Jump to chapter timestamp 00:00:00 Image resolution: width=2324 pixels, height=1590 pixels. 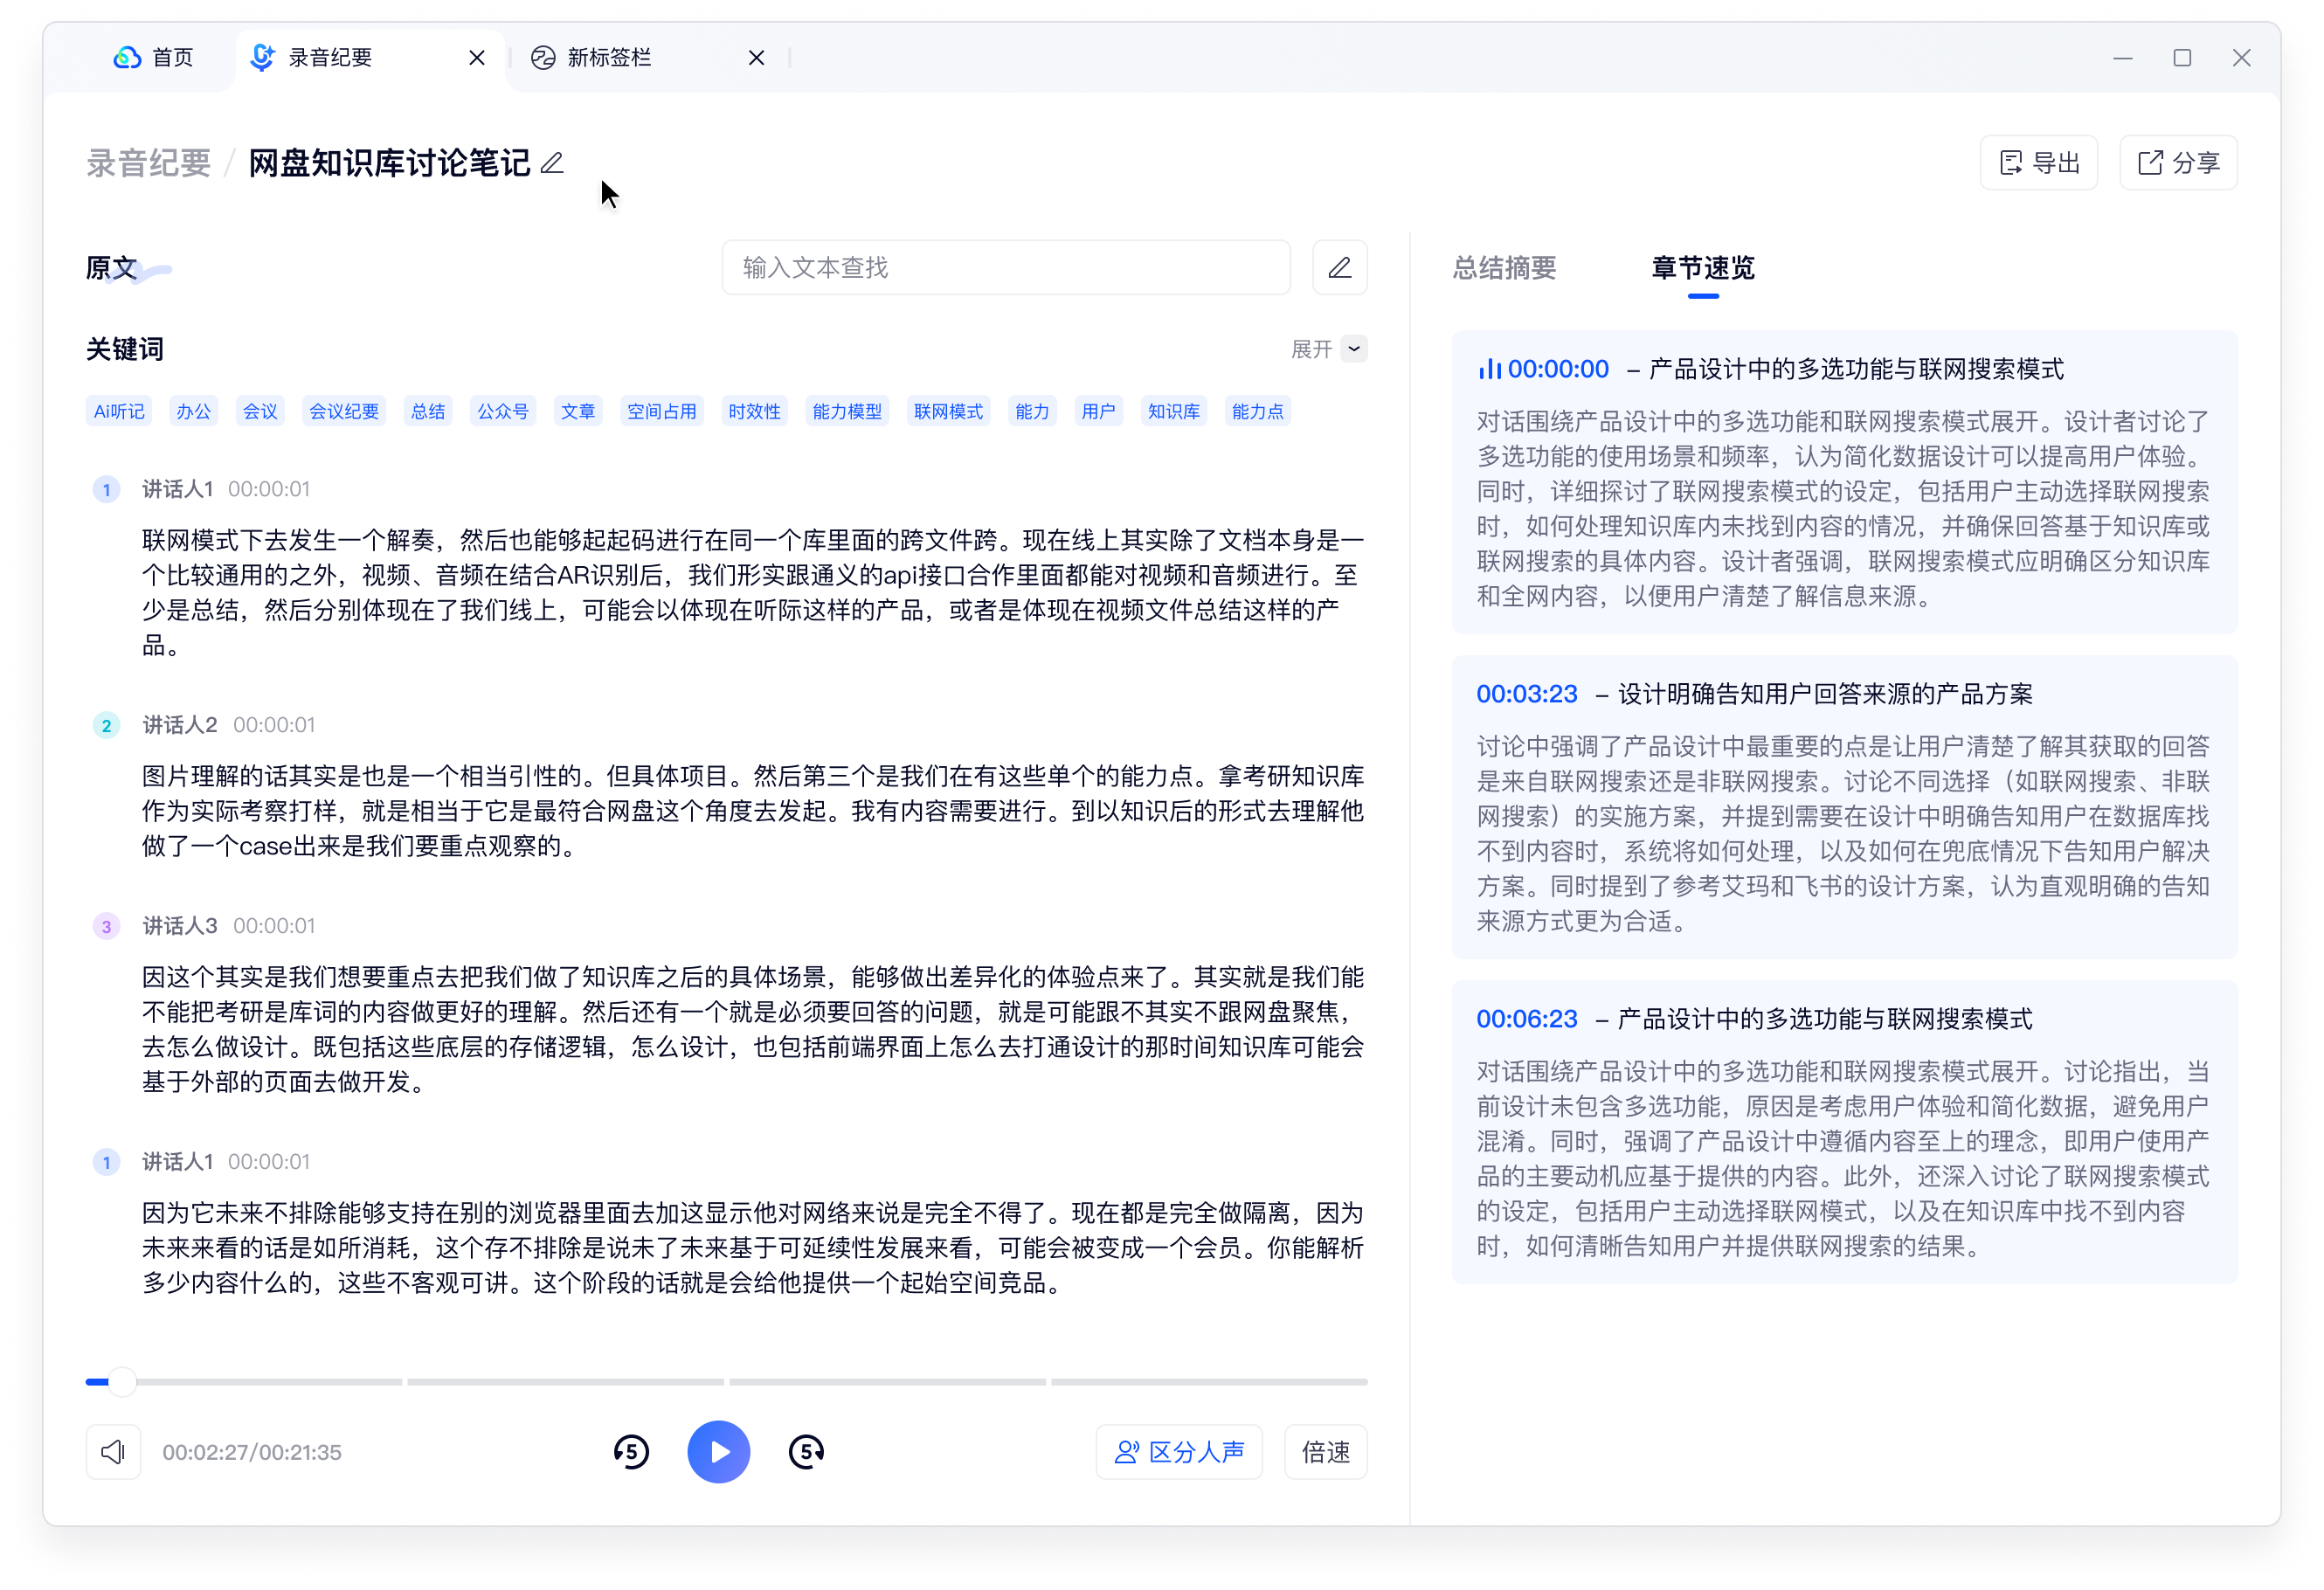coord(1558,369)
